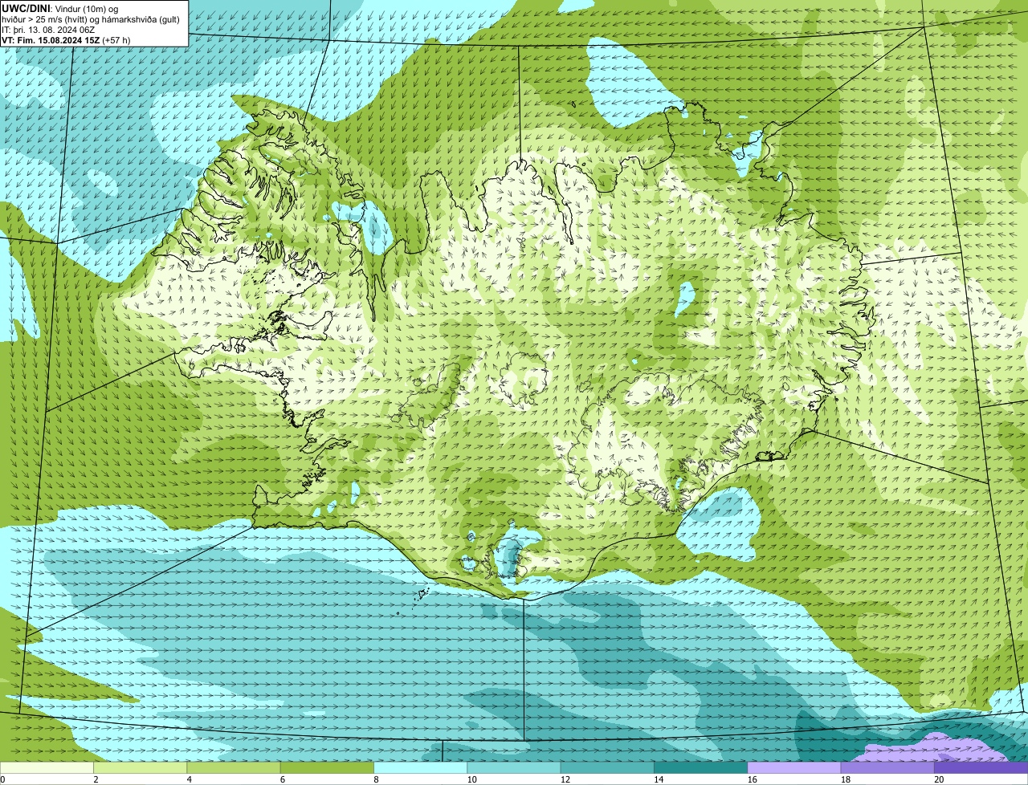Viewport: 1028px width, 785px height.
Task: Click the 16–18 m/s light purple legend swatch
Action: click(x=793, y=767)
